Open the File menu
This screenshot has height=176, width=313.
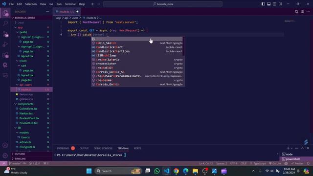tap(11, 4)
